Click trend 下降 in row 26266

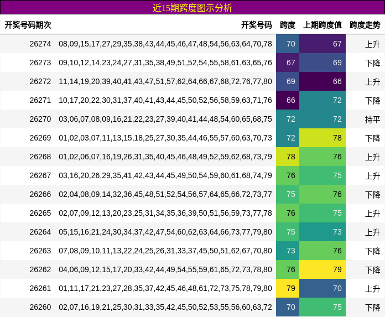[373, 195]
